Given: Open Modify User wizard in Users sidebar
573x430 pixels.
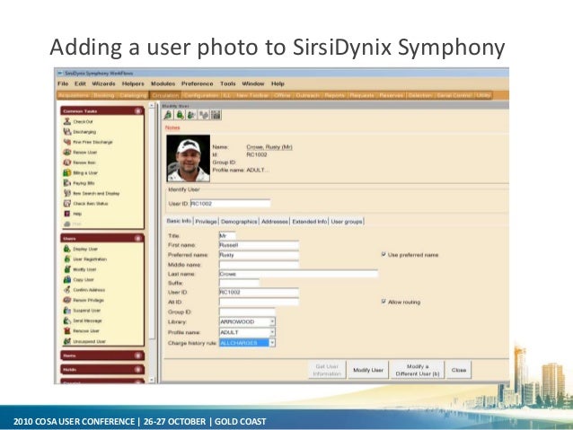Looking at the screenshot, I should tap(80, 269).
